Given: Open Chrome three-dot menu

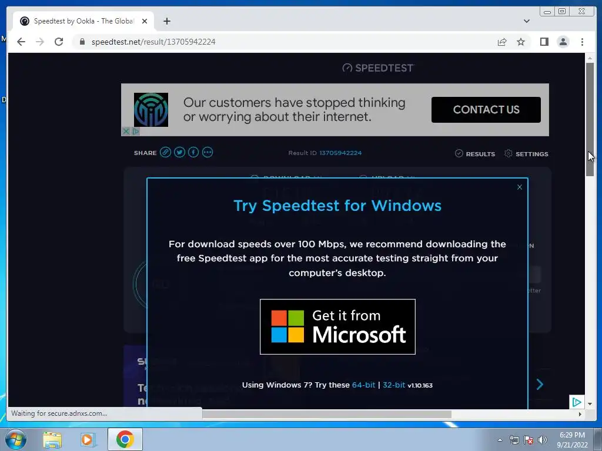Looking at the screenshot, I should click(582, 42).
